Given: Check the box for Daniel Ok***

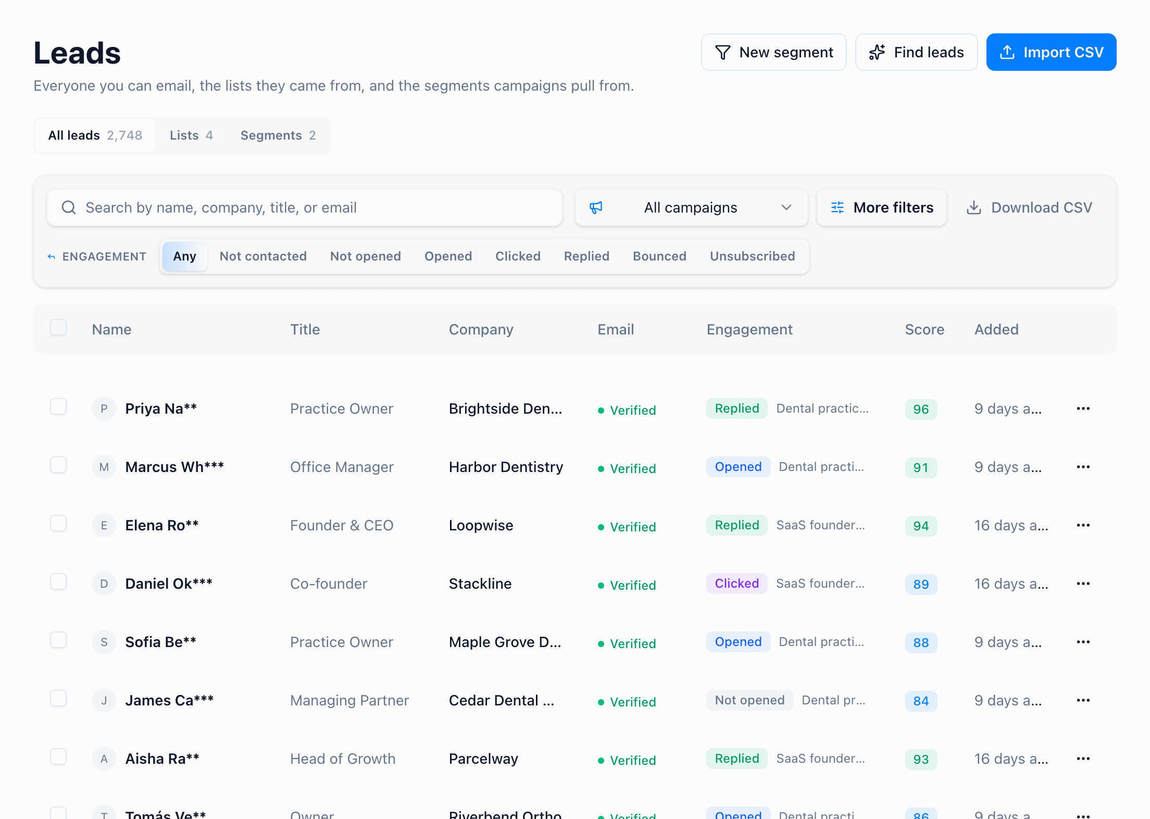Looking at the screenshot, I should click(x=58, y=581).
